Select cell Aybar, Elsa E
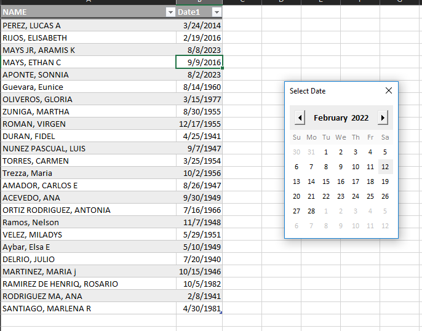Image resolution: width=422 pixels, height=331 pixels. click(x=89, y=247)
